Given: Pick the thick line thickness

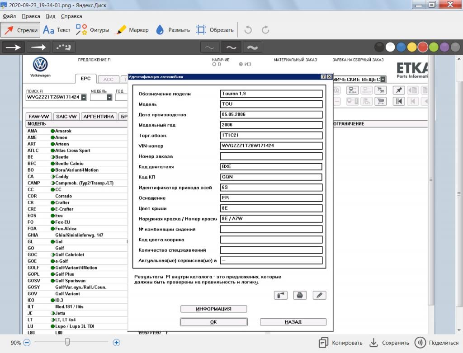Looking at the screenshot, I should tap(252, 47).
